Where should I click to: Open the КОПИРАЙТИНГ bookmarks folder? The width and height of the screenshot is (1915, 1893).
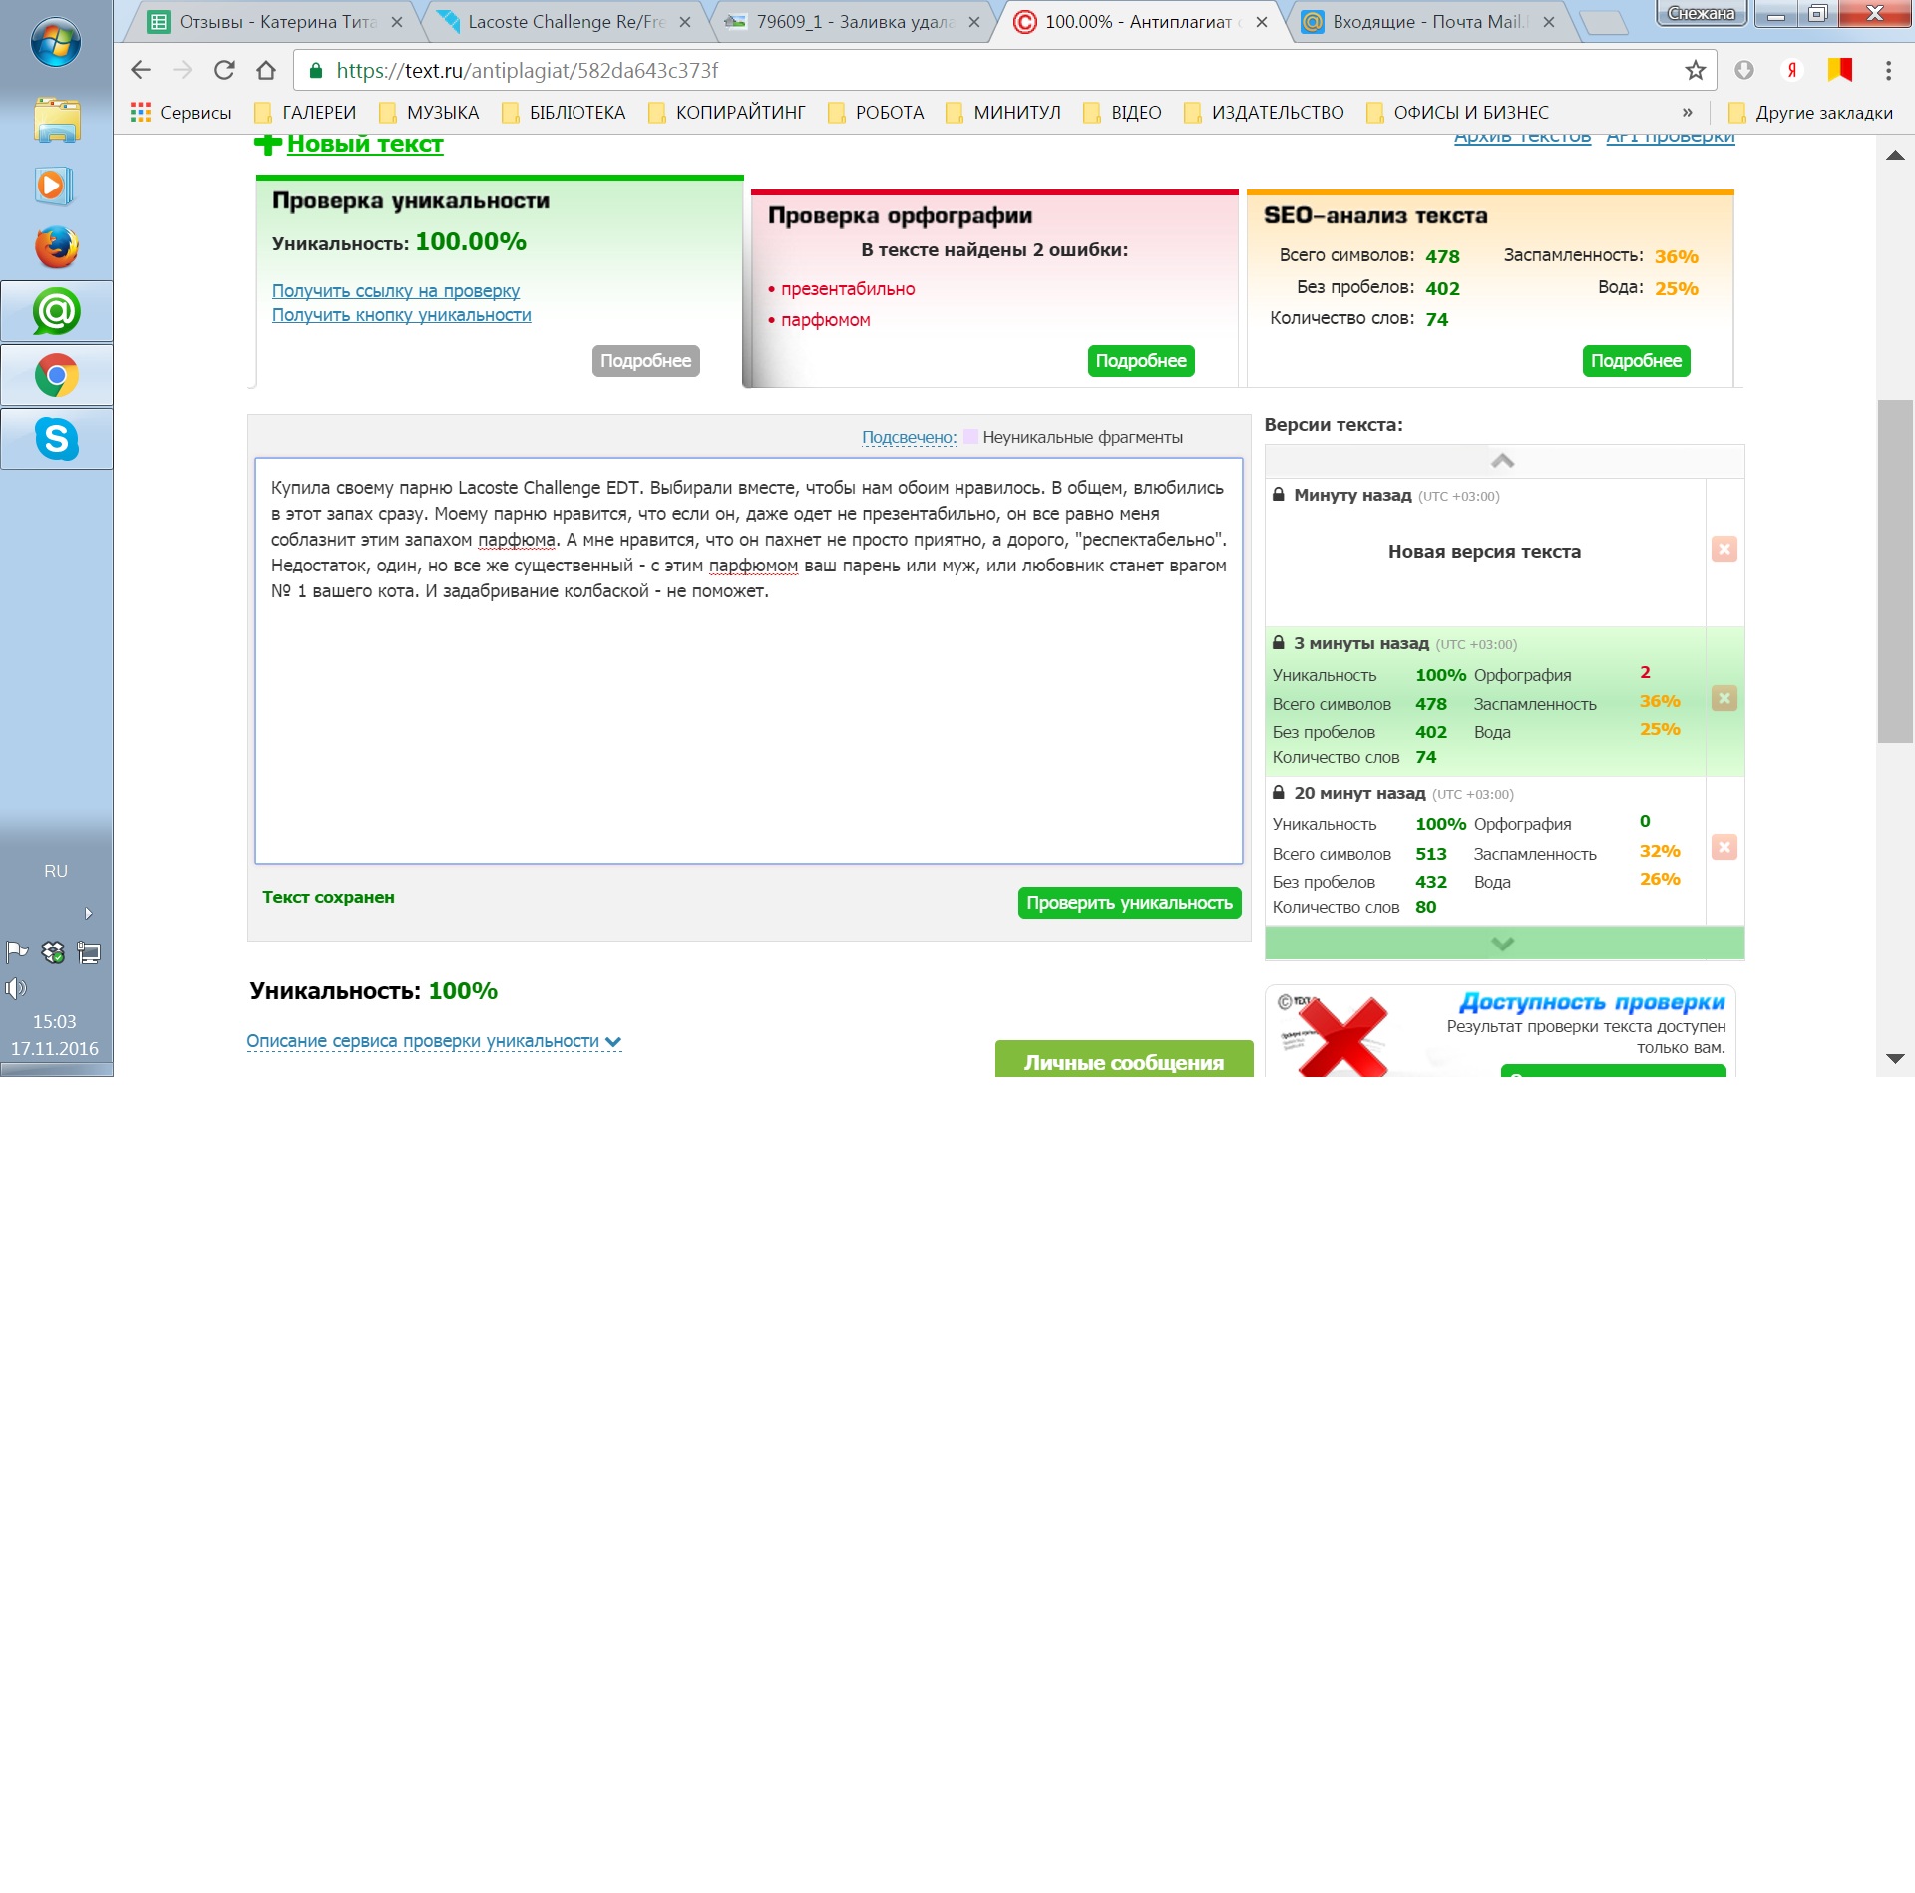[x=727, y=112]
